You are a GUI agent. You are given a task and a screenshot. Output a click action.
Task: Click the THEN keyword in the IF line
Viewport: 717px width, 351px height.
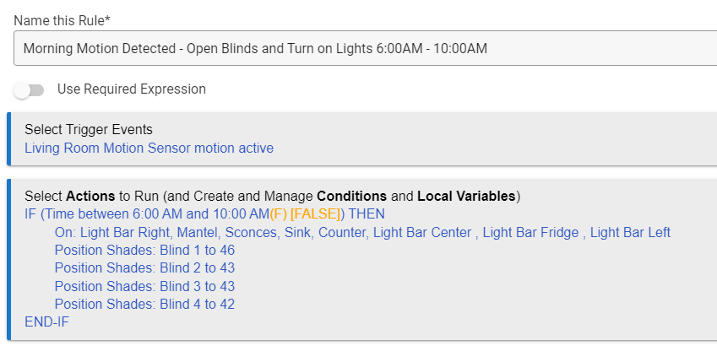click(367, 214)
